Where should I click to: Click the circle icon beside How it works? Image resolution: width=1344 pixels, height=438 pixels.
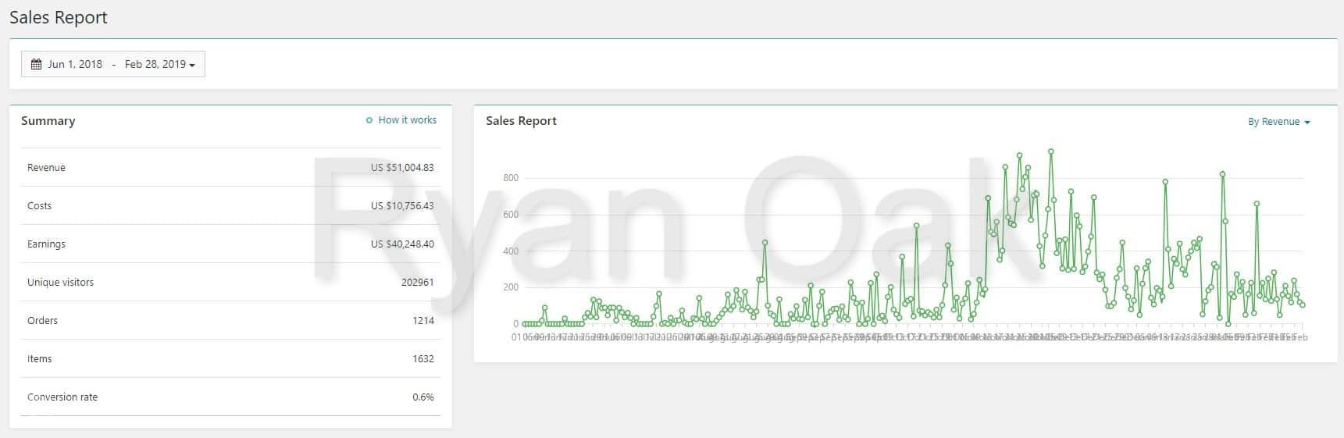(369, 120)
